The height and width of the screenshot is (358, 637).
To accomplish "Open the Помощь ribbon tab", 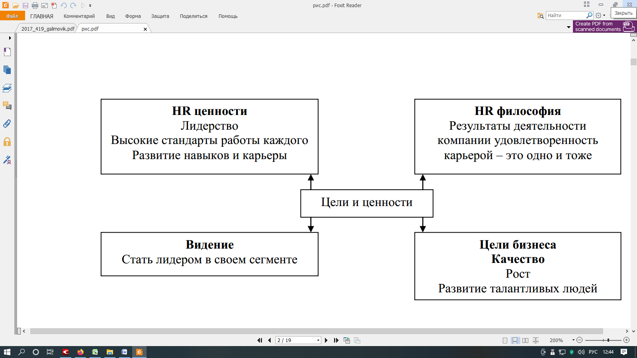I will pyautogui.click(x=228, y=16).
